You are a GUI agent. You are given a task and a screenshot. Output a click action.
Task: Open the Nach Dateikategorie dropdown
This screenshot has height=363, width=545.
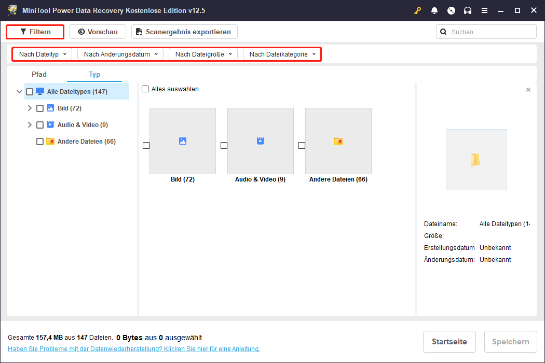pyautogui.click(x=282, y=54)
